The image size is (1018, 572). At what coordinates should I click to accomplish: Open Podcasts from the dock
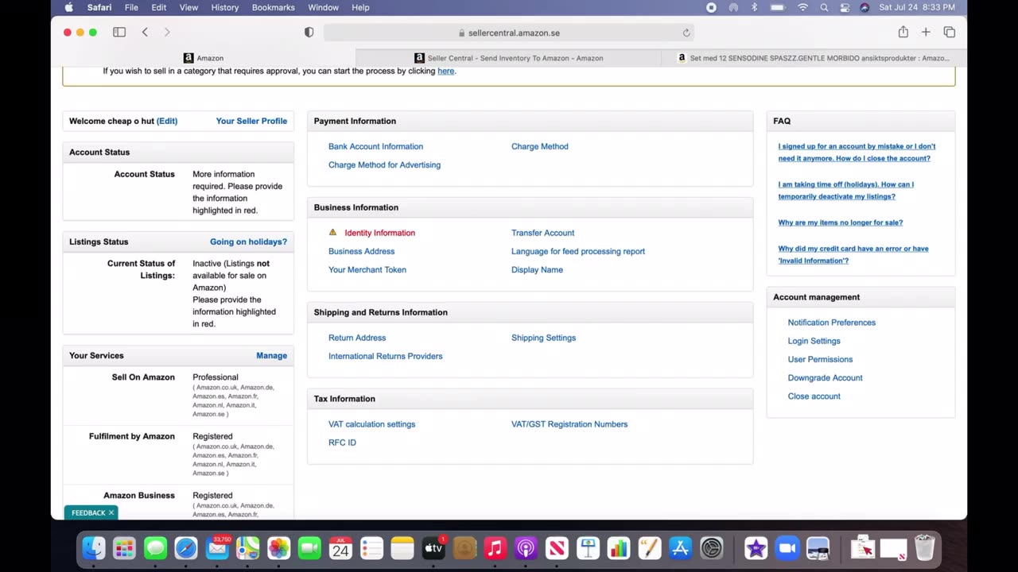pyautogui.click(x=526, y=548)
